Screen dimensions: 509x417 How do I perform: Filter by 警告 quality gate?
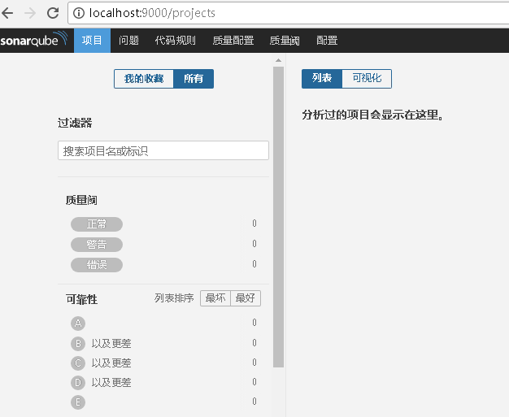point(97,245)
